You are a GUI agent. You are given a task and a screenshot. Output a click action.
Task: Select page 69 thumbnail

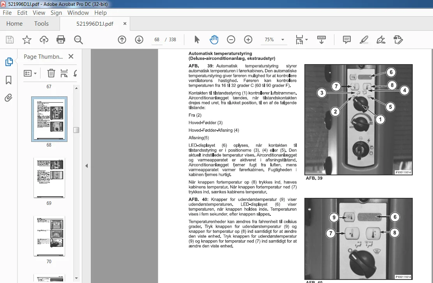49,178
